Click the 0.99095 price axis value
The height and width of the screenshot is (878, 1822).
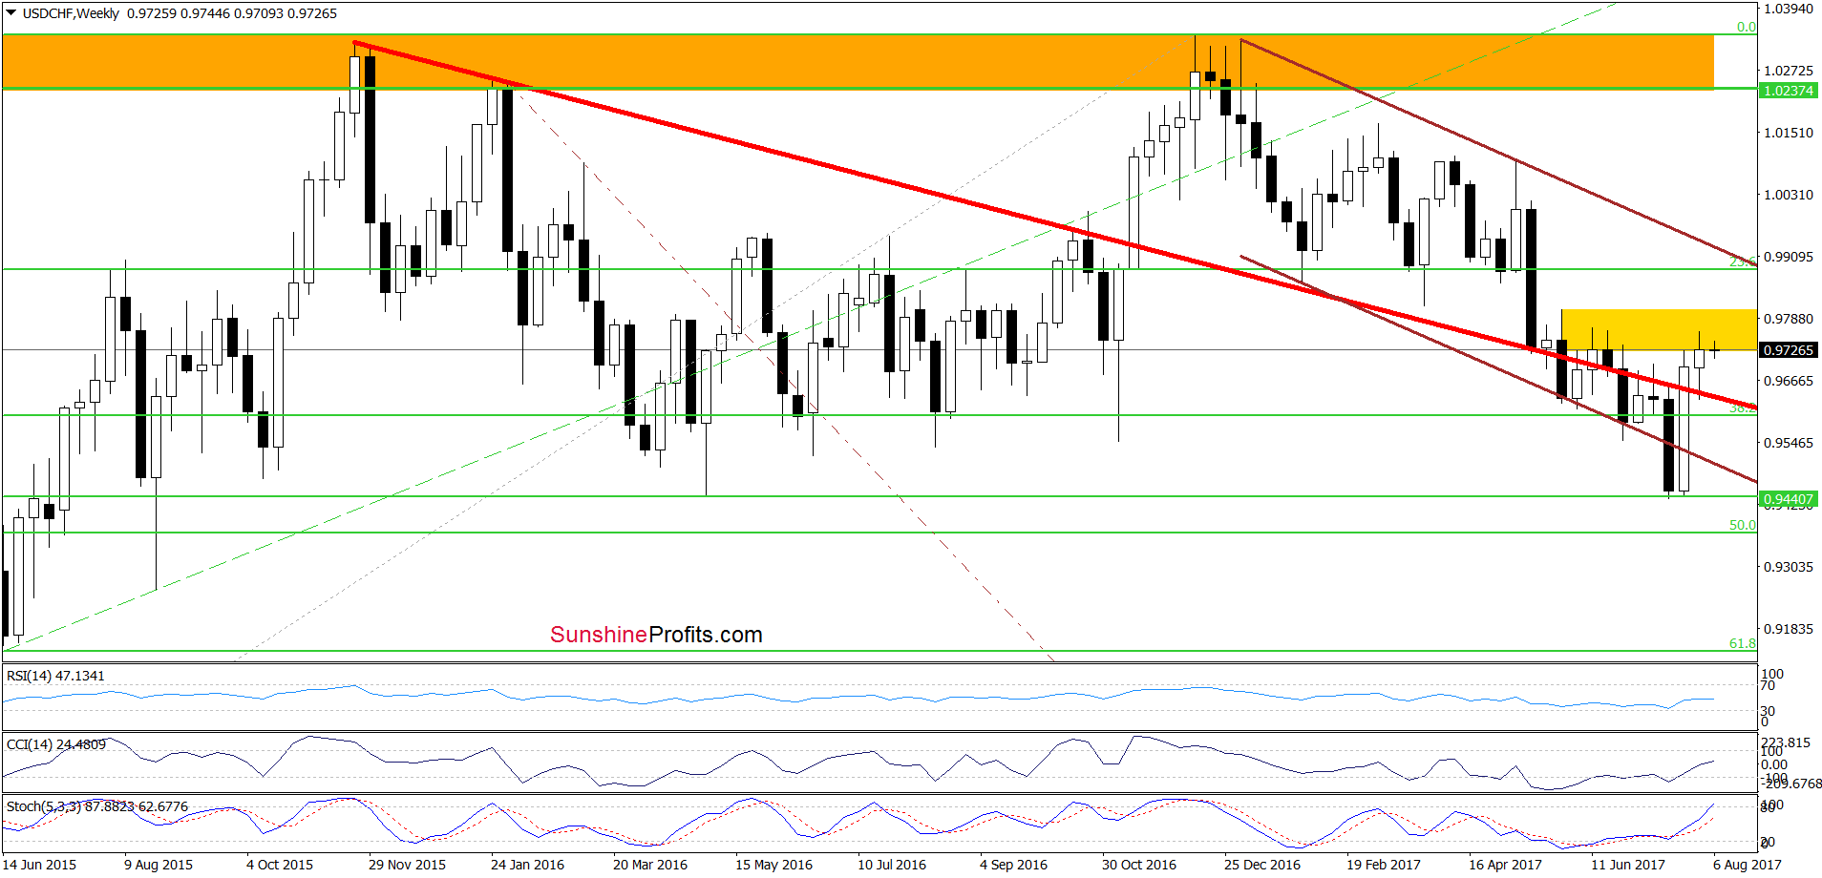(x=1788, y=257)
